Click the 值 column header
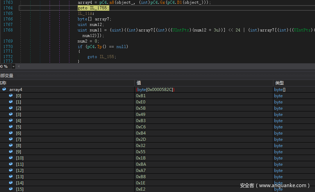Viewport: 315px width, 192px height. pyautogui.click(x=139, y=83)
